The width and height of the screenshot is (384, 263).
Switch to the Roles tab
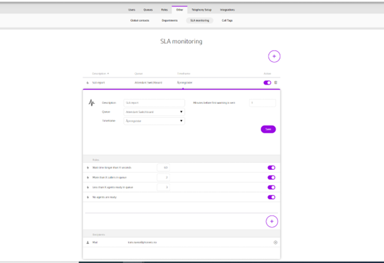pyautogui.click(x=164, y=10)
